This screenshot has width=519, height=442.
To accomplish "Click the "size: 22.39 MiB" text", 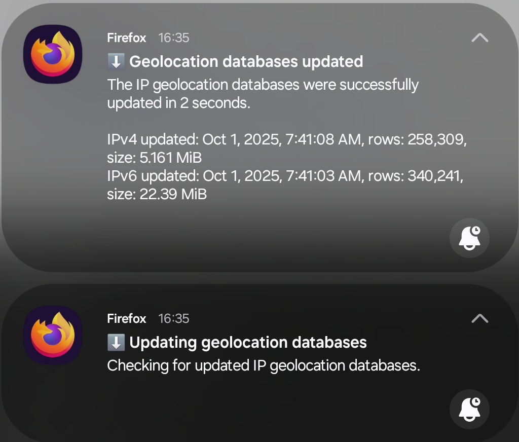I will (157, 194).
